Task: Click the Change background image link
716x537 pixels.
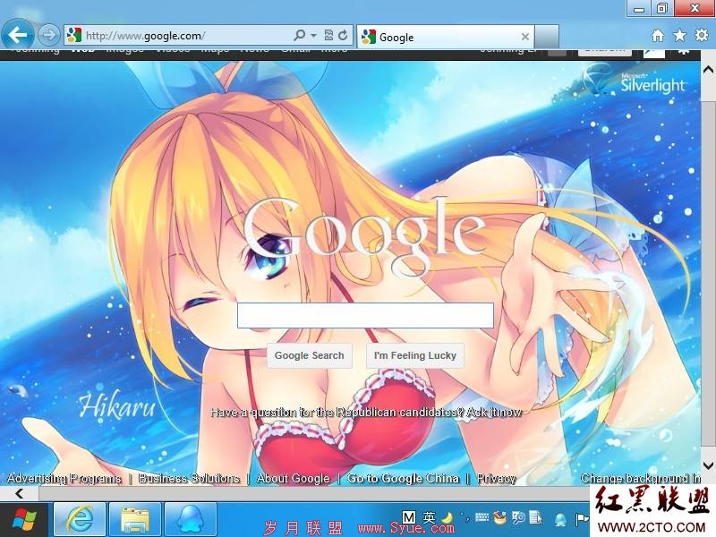Action: click(x=640, y=478)
